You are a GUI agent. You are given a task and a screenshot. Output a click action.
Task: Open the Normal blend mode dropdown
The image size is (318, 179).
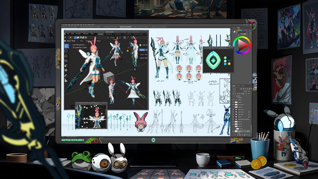coord(238,91)
